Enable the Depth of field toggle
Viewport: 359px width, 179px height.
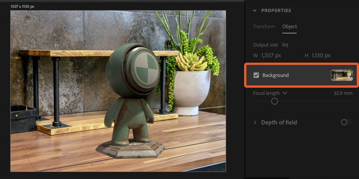coord(346,122)
